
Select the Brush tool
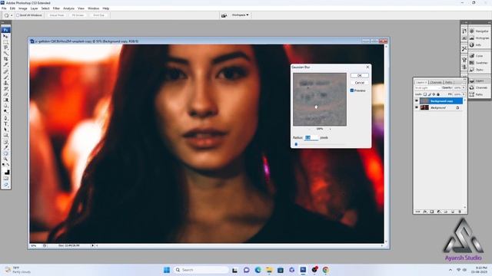[x=5, y=77]
